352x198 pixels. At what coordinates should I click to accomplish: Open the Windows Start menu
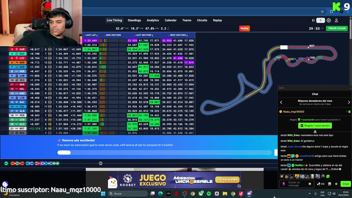(x=103, y=194)
